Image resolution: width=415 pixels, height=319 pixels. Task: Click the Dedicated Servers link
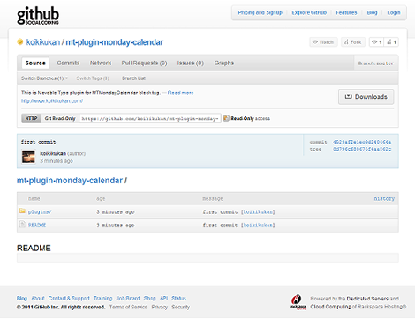(x=367, y=299)
